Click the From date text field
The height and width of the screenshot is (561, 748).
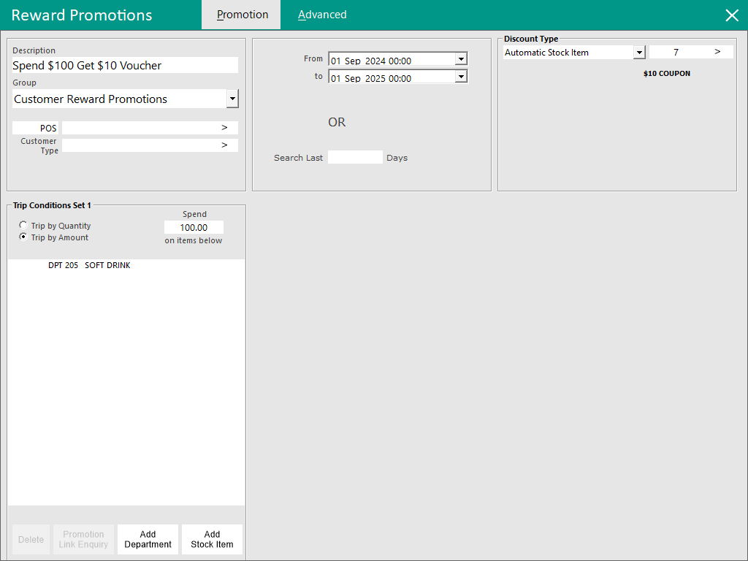[x=391, y=61]
